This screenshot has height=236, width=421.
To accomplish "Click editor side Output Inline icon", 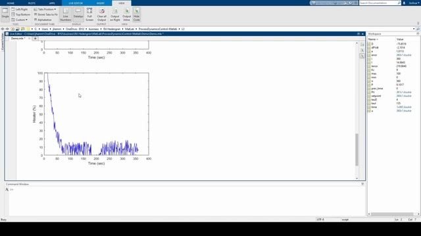I will coord(362,50).
